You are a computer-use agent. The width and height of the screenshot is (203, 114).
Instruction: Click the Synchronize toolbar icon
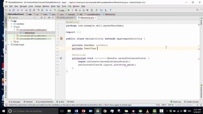(13, 10)
